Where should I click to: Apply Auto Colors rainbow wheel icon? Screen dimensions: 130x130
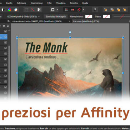tap(10, 10)
